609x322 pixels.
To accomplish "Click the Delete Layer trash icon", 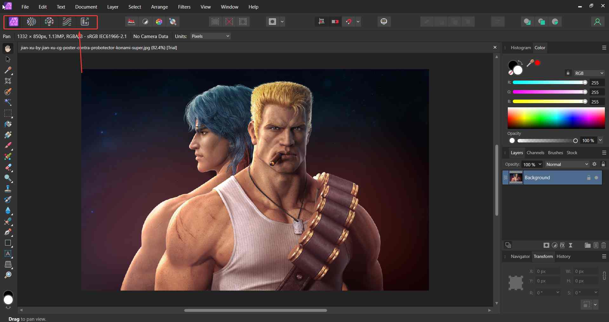I will click(604, 245).
